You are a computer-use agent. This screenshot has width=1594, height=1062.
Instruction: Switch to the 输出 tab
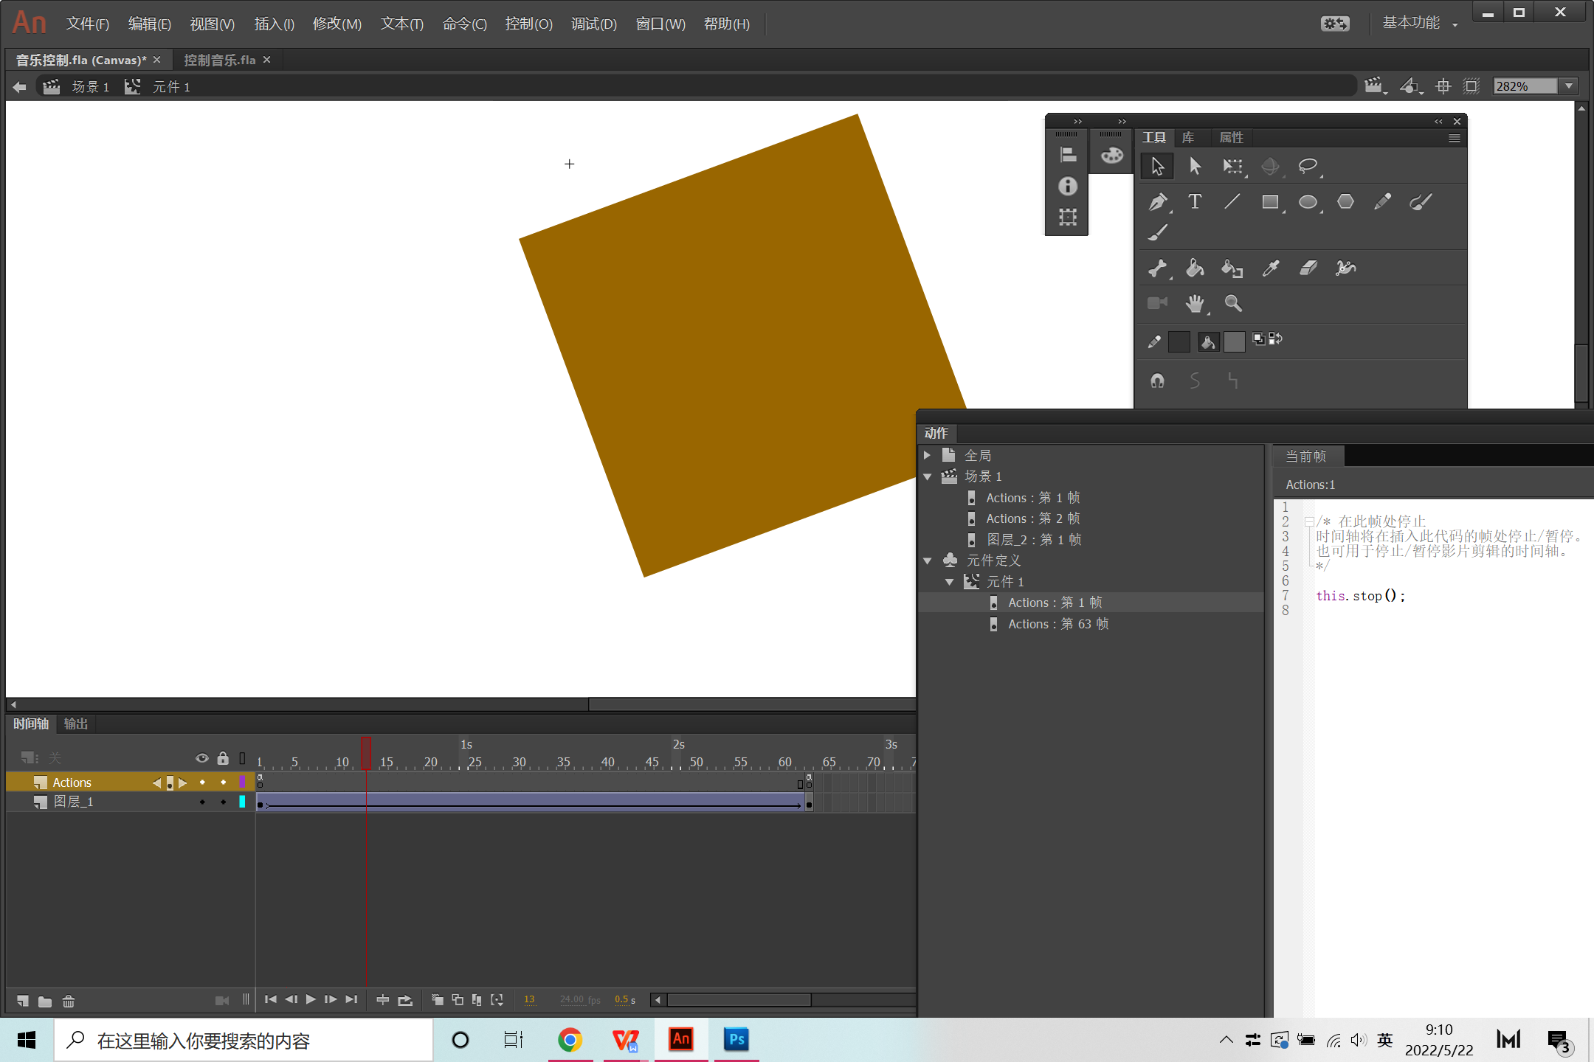click(75, 723)
